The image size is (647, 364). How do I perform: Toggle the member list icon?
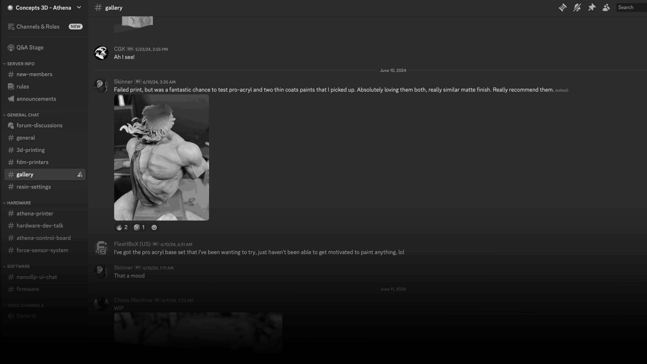click(606, 8)
